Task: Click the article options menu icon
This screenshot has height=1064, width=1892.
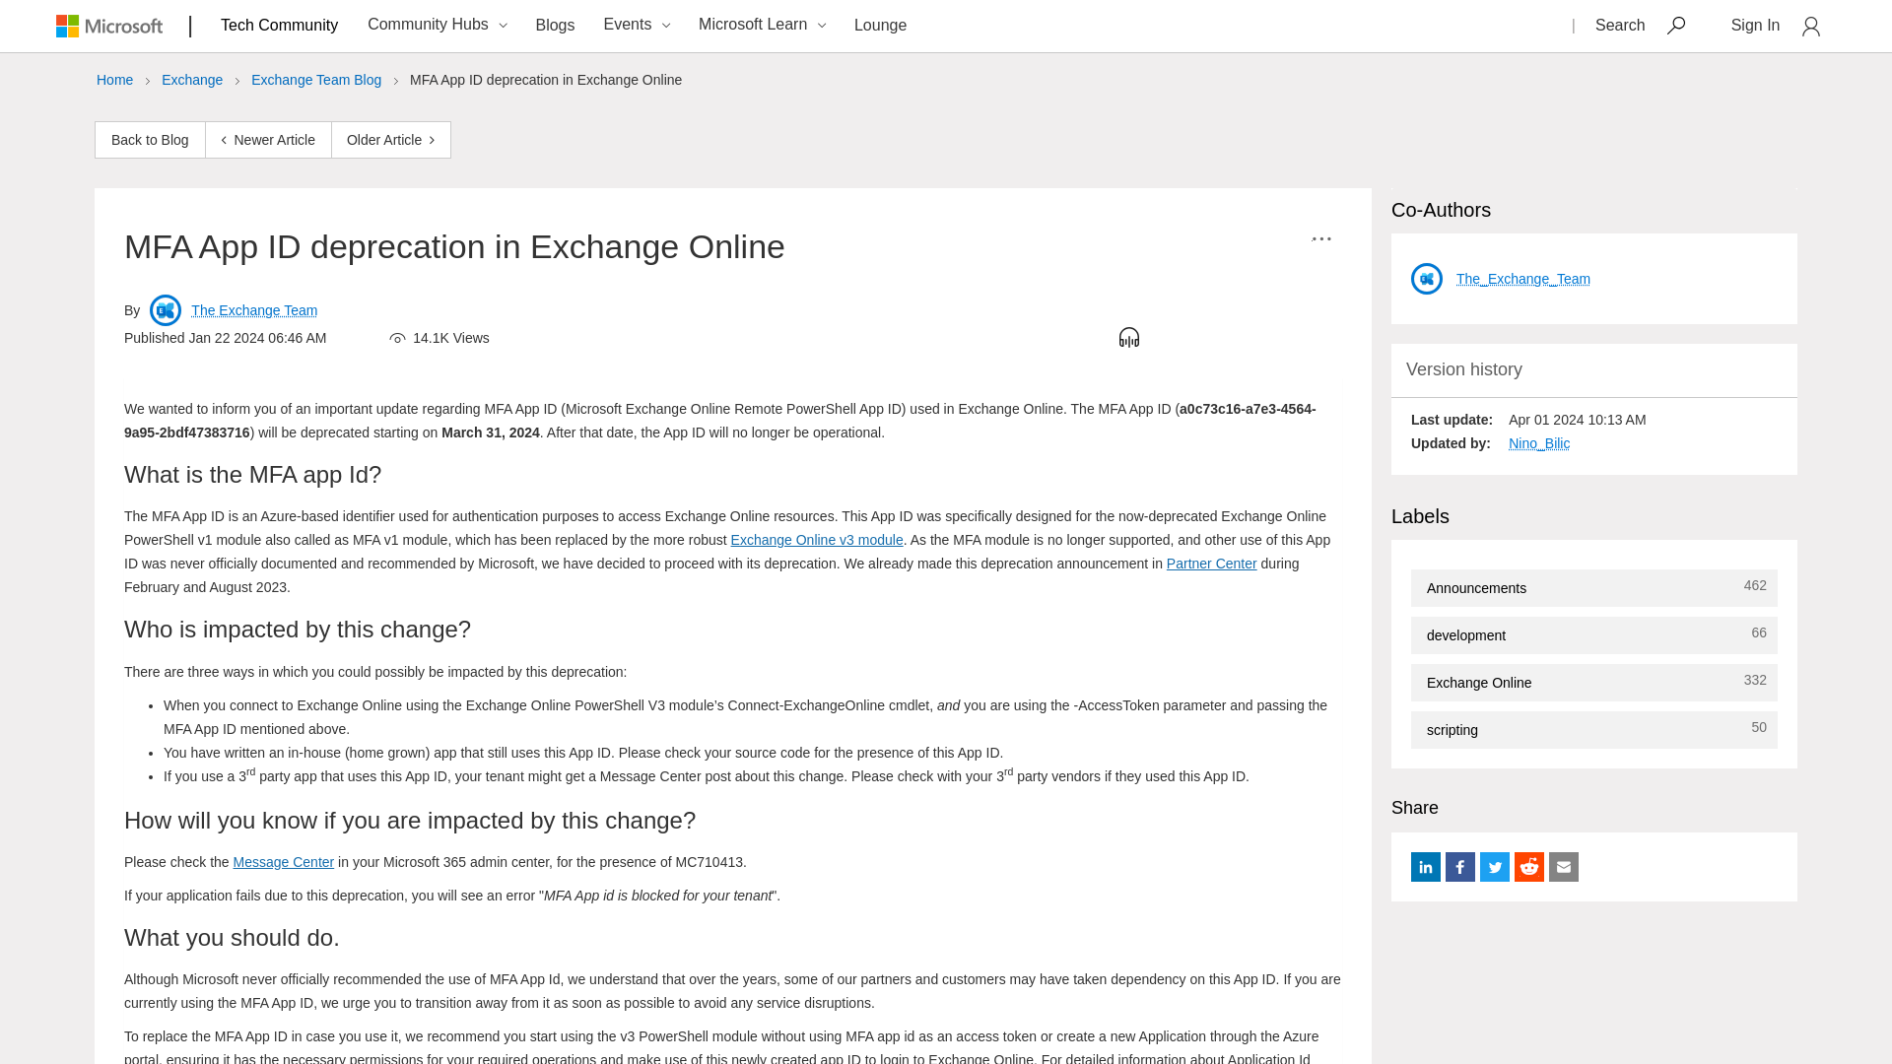Action: click(1321, 239)
